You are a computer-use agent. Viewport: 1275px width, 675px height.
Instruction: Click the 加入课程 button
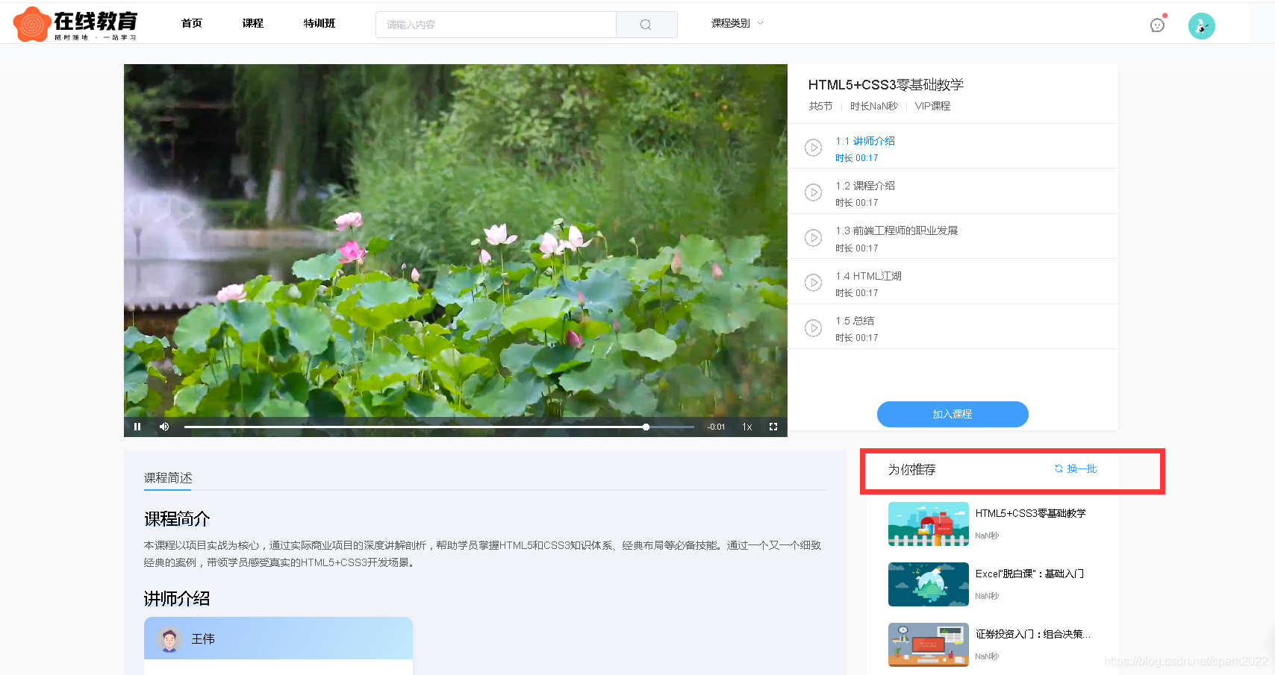[953, 414]
